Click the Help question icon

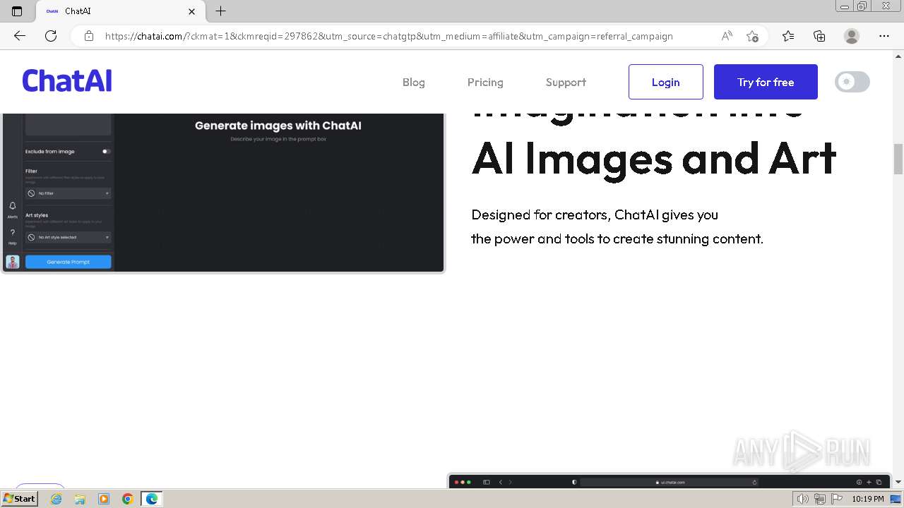pos(13,233)
